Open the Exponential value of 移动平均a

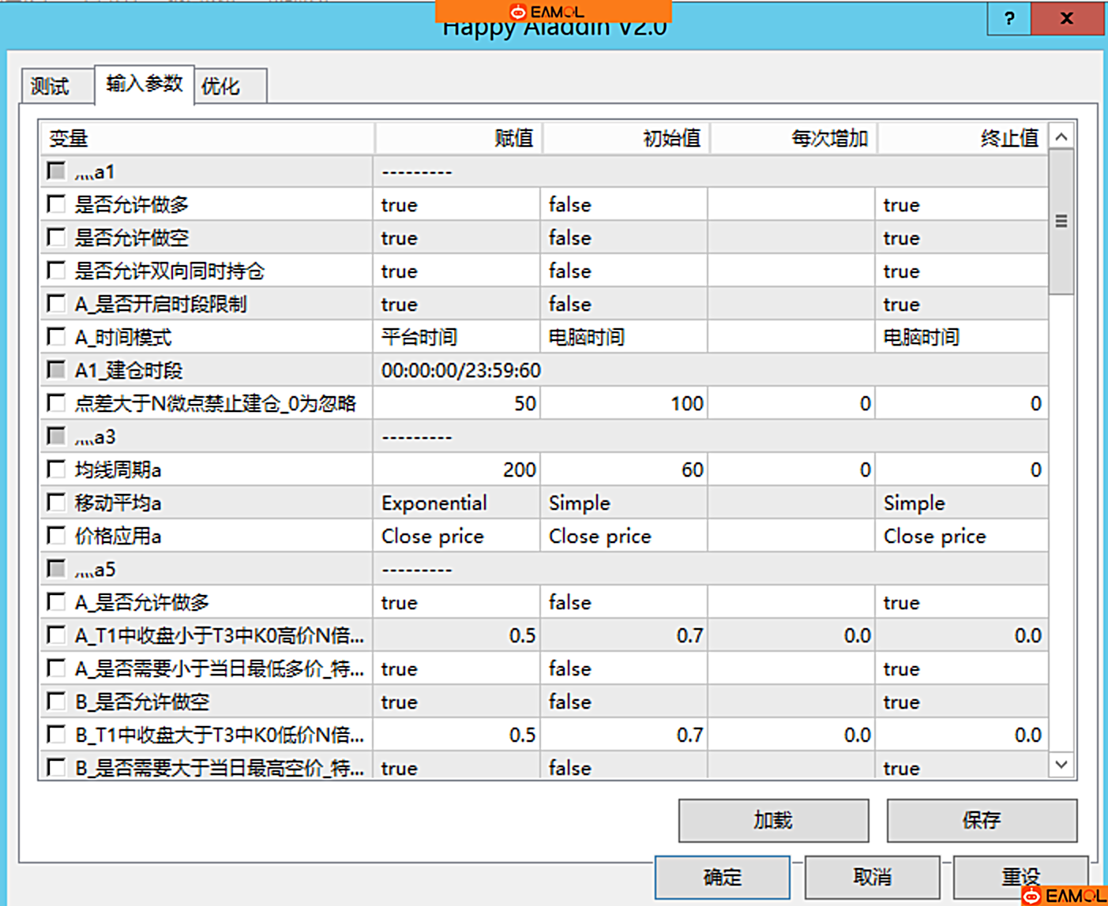(456, 503)
